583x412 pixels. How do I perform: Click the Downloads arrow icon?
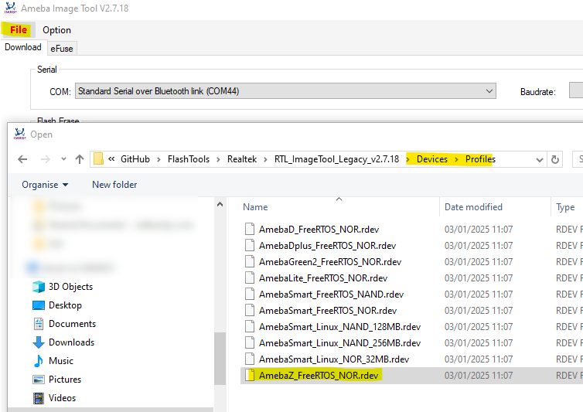(x=39, y=342)
